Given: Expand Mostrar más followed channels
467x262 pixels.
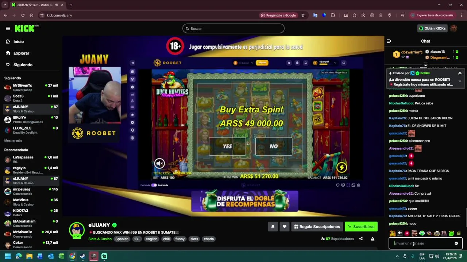Looking at the screenshot, I should [x=13, y=140].
